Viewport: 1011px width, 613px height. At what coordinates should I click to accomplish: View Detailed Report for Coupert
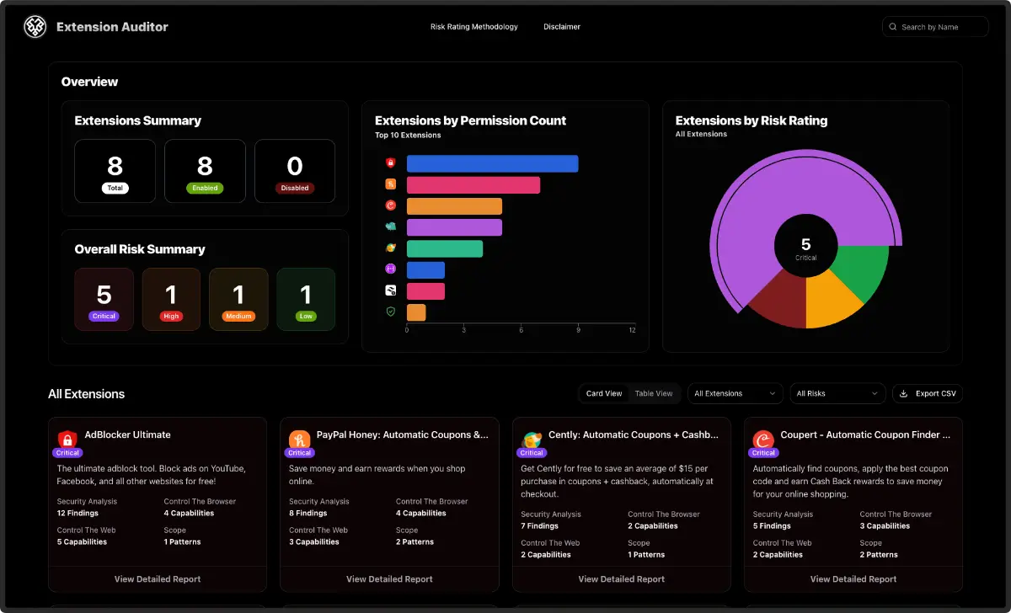point(853,578)
